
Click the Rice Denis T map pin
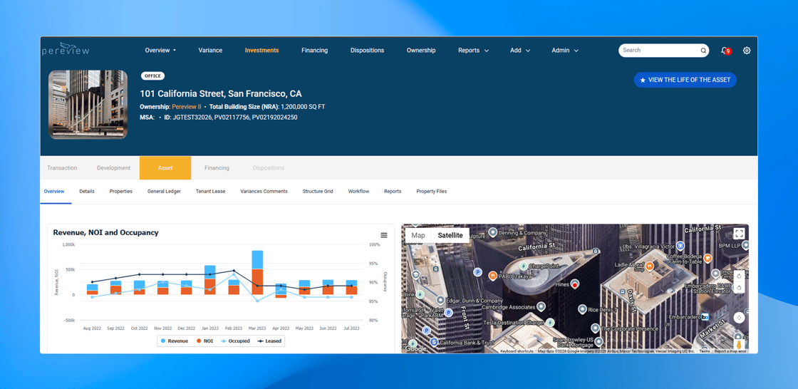pyautogui.click(x=582, y=309)
